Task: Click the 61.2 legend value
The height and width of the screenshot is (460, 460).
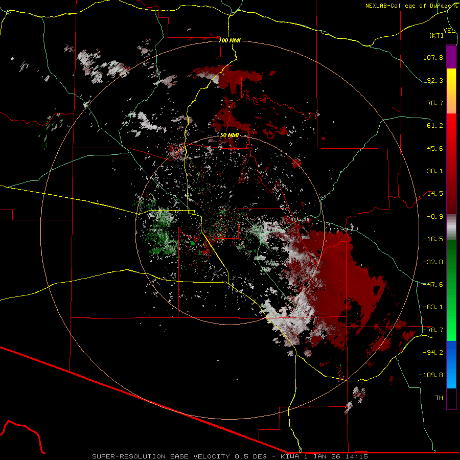Action: coord(435,126)
